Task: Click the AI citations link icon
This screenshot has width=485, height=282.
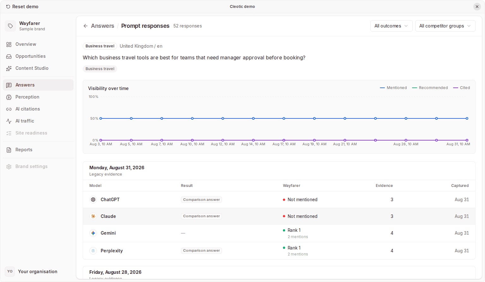Action: [9, 109]
